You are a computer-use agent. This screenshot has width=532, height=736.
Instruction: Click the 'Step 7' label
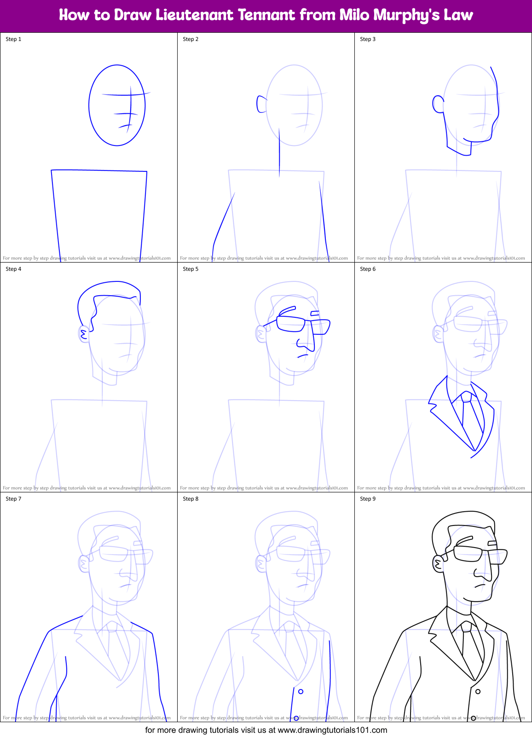[13, 499]
